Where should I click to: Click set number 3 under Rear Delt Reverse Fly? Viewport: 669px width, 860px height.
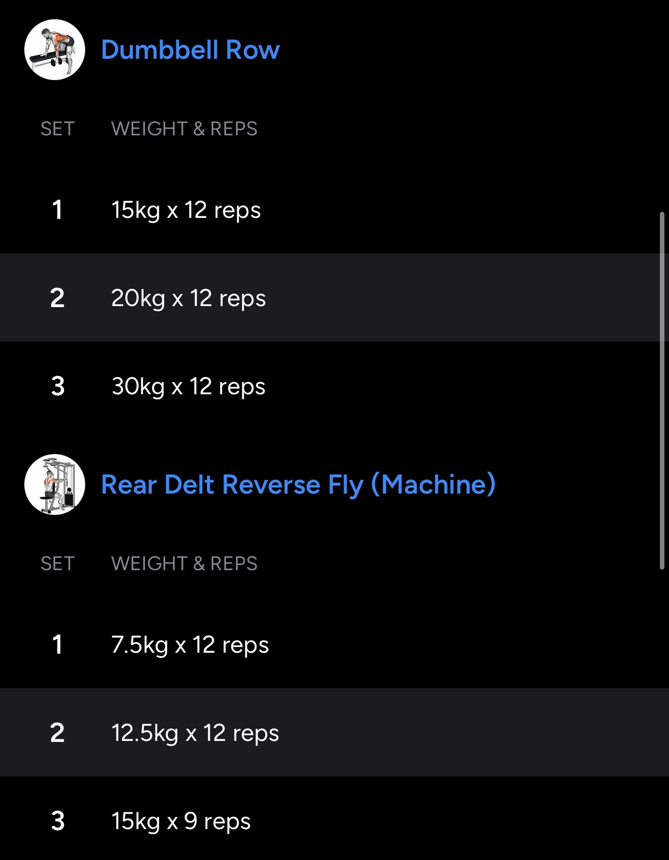point(58,821)
